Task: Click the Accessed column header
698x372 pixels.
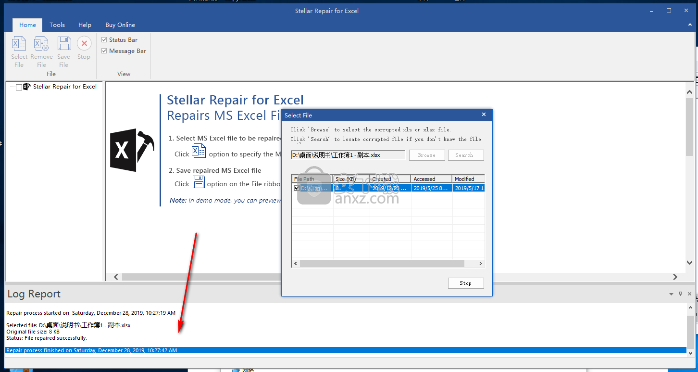Action: click(432, 179)
